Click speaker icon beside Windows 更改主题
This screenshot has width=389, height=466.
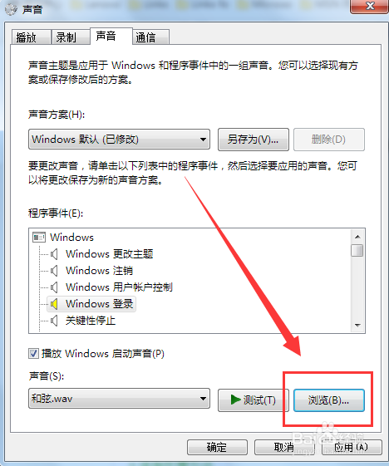tap(54, 254)
